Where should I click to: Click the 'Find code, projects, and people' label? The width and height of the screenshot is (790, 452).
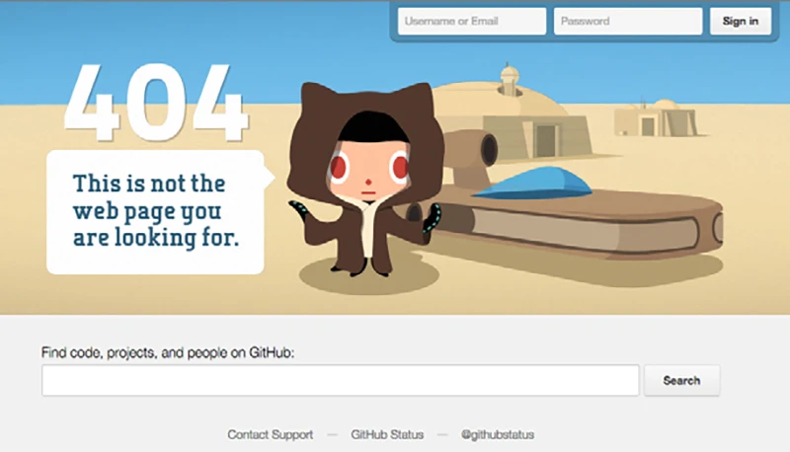(x=169, y=352)
